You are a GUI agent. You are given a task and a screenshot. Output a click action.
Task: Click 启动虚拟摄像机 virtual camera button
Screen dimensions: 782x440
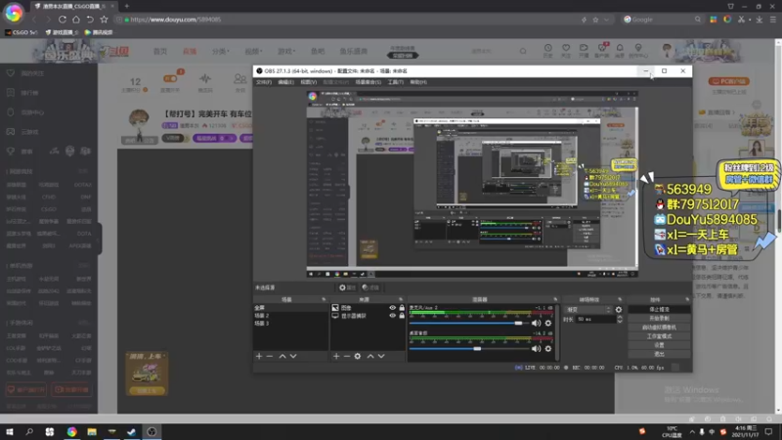[x=659, y=328]
